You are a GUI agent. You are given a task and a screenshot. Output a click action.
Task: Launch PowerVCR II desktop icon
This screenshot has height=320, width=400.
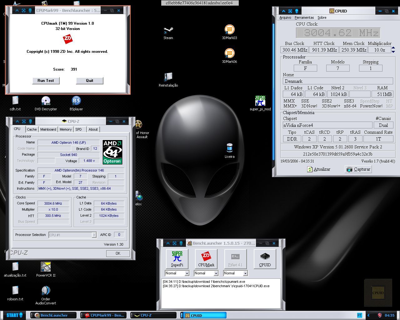click(x=46, y=270)
